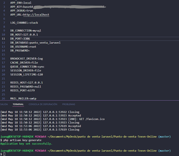This screenshot has height=156, width=179.
Task: Click line number 11 in gutter
Action: 3,39
